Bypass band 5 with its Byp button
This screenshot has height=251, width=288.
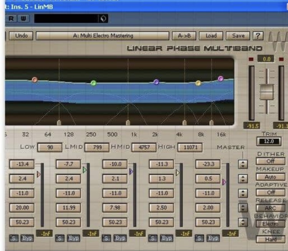(x=213, y=238)
